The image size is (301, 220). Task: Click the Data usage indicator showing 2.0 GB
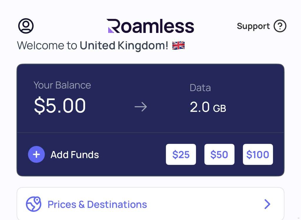208,107
